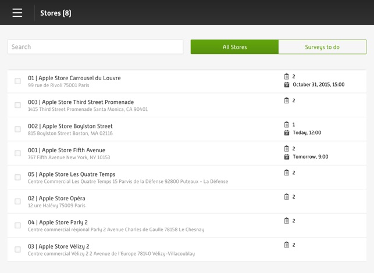
Task: Click the calendar icon dated October 31, 2015
Action: click(287, 85)
